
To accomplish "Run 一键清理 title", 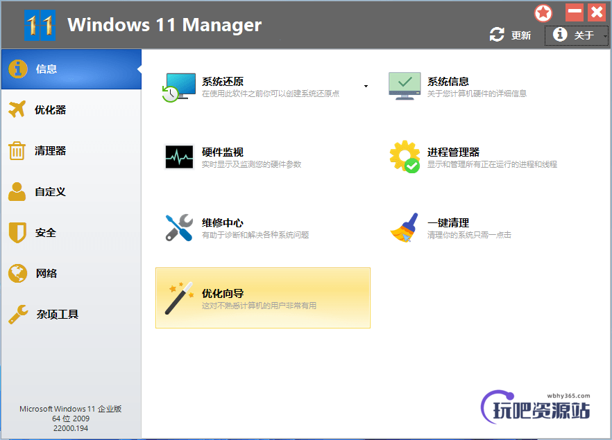I will pyautogui.click(x=448, y=222).
